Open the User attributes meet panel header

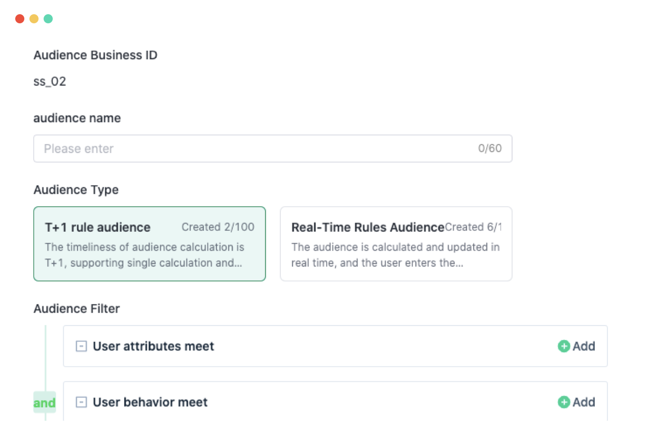[153, 346]
